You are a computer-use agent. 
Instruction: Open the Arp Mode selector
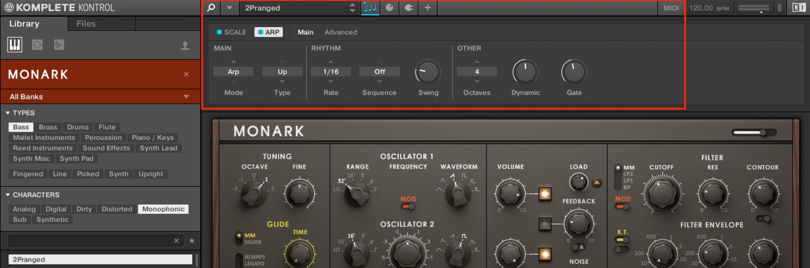pyautogui.click(x=234, y=72)
